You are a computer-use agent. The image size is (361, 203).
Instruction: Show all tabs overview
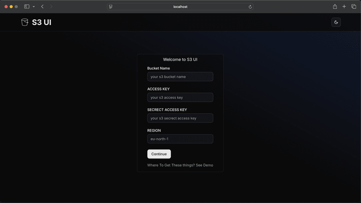coord(354,6)
